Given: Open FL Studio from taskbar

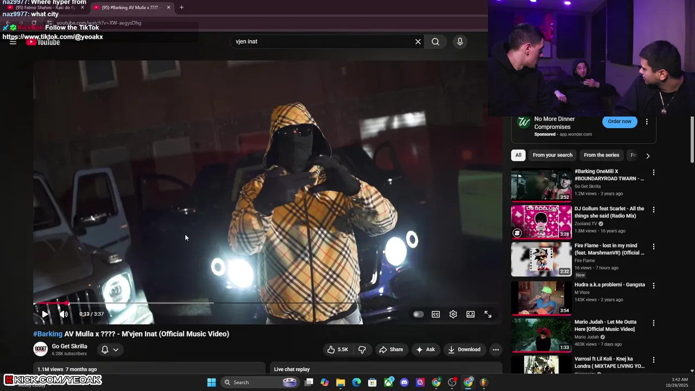Looking at the screenshot, I should (x=483, y=382).
